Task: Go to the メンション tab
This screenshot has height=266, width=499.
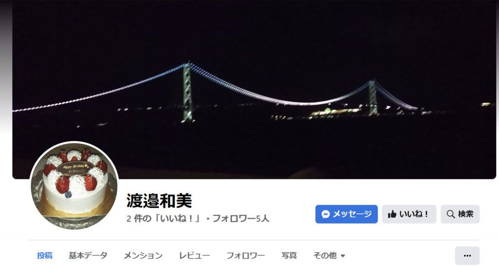Action: [x=143, y=255]
